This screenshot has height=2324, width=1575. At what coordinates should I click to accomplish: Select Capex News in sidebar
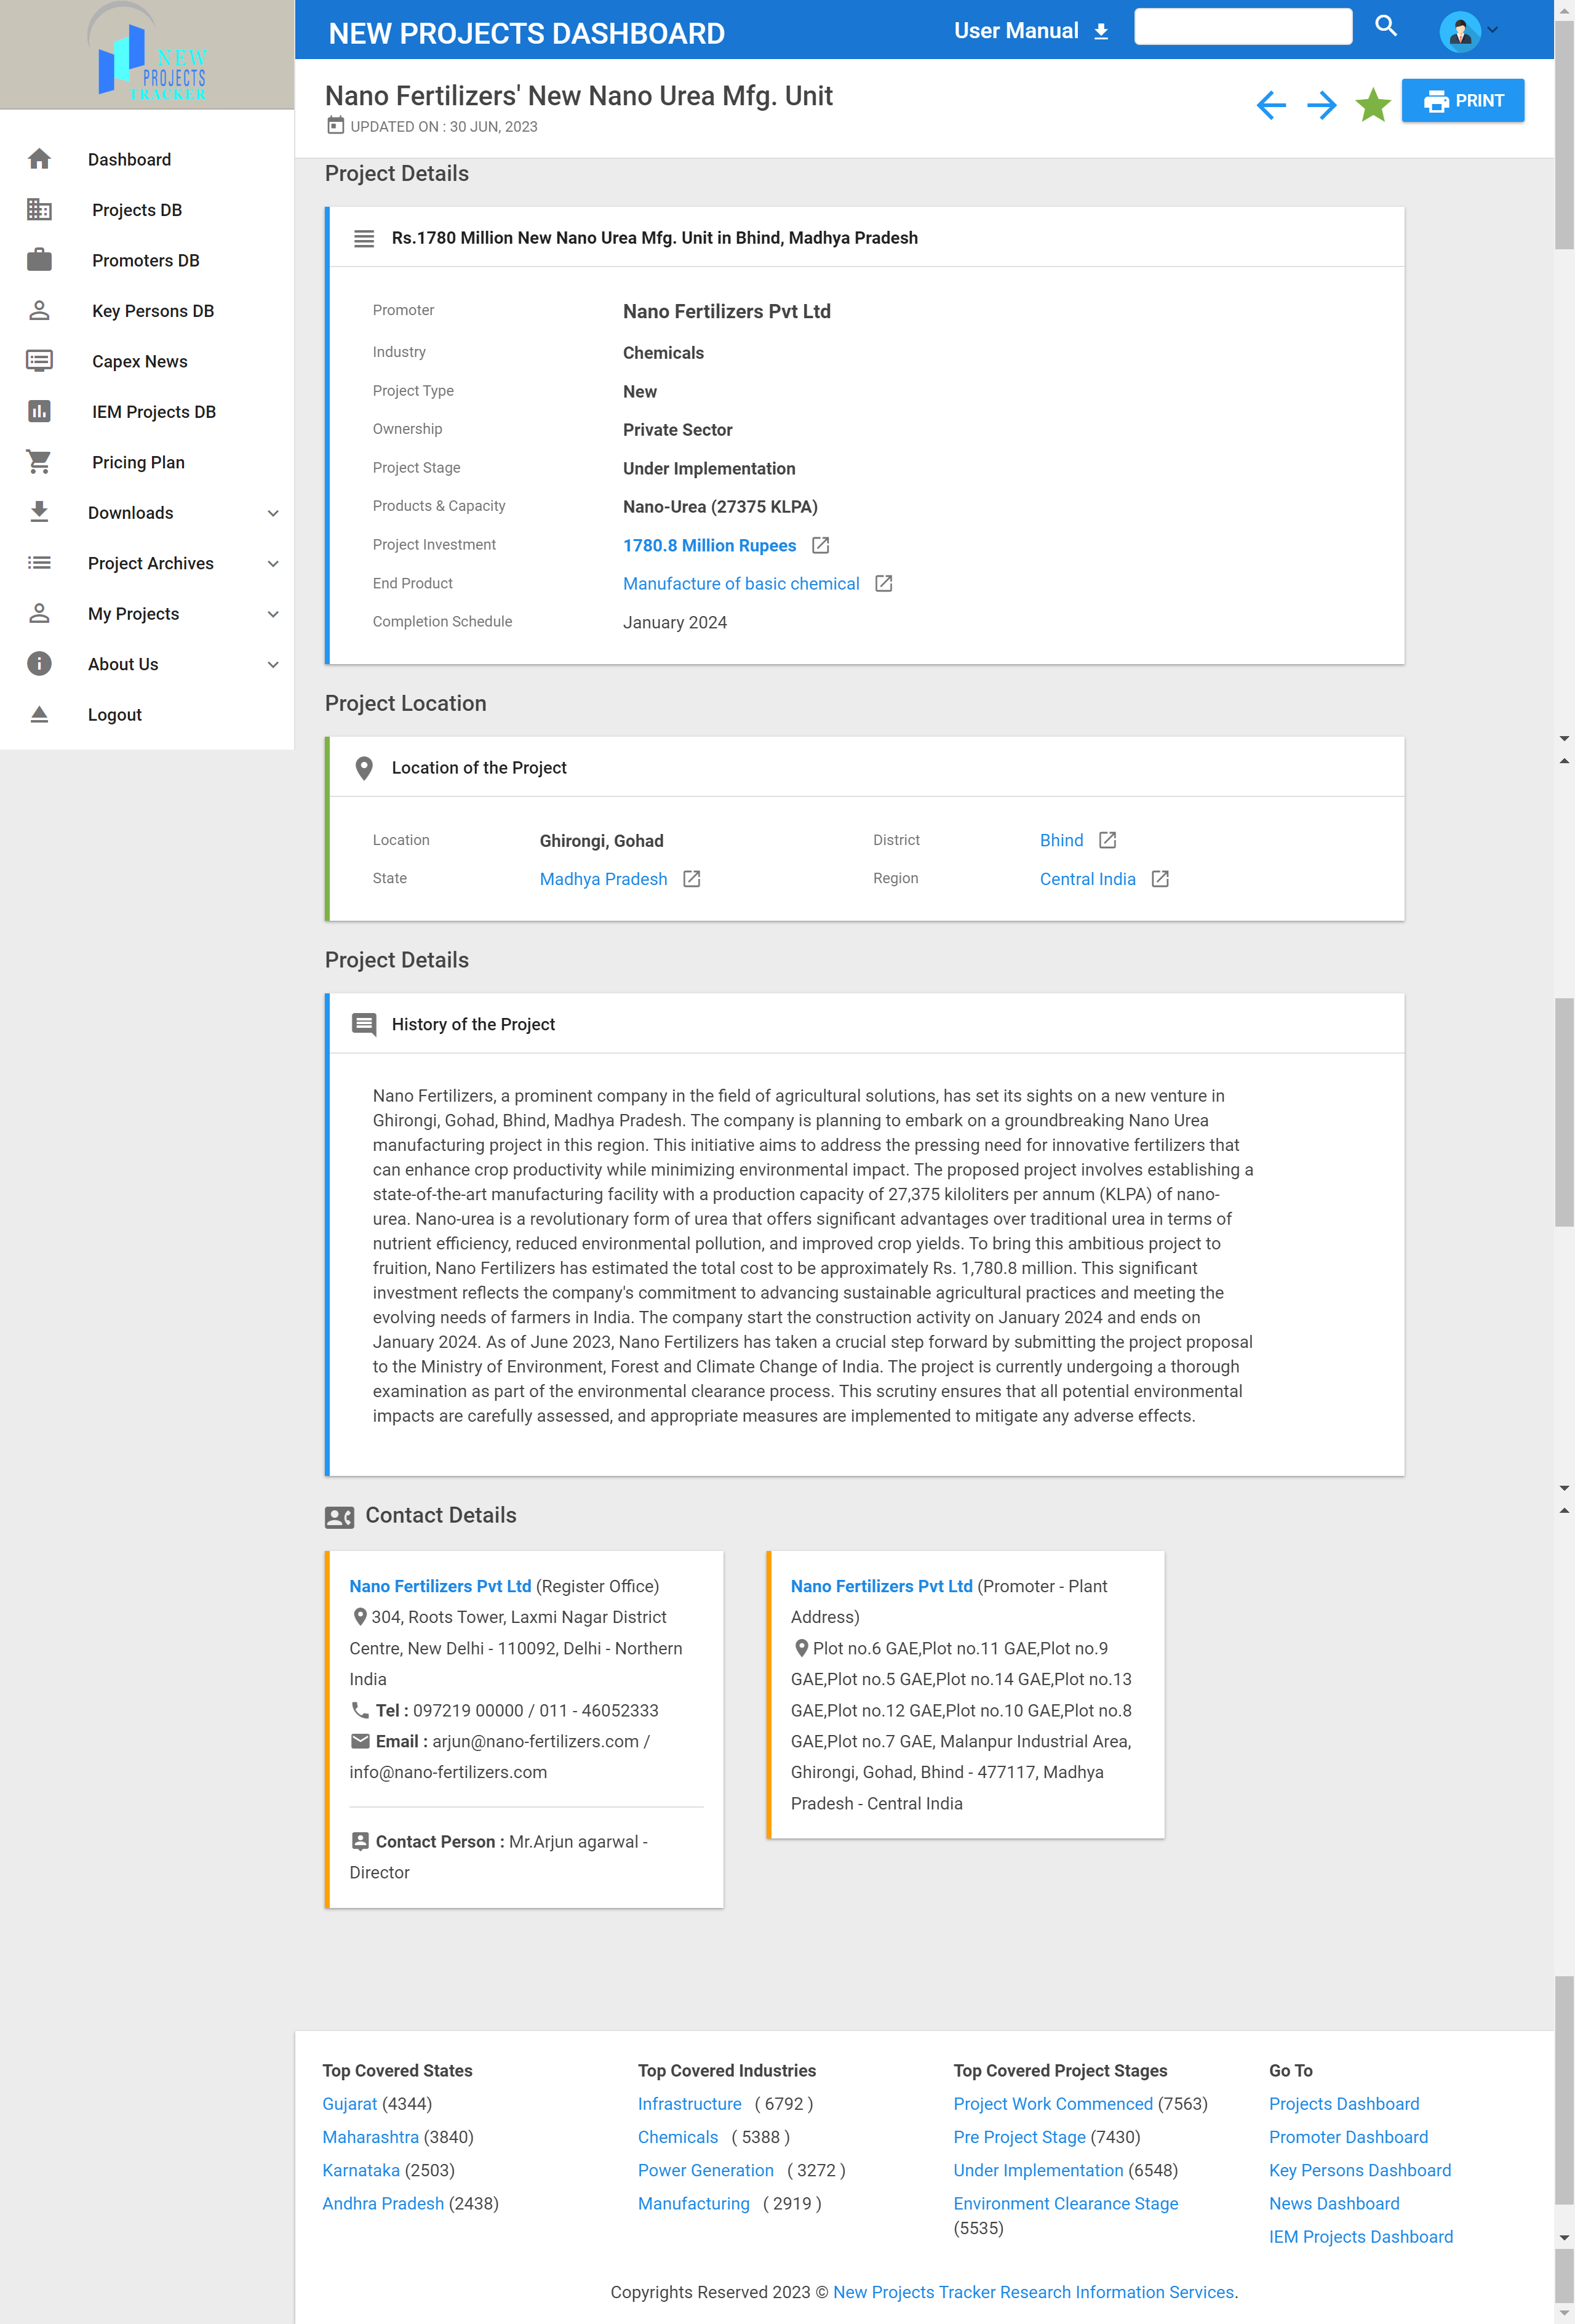pos(139,361)
